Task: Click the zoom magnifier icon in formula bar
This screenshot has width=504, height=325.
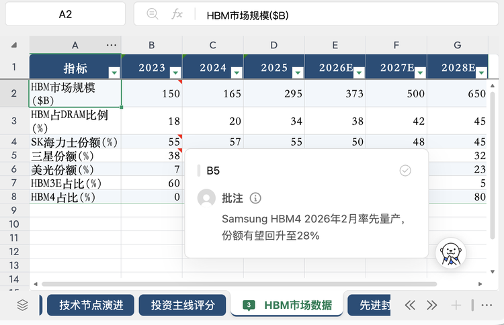Action: pos(153,14)
